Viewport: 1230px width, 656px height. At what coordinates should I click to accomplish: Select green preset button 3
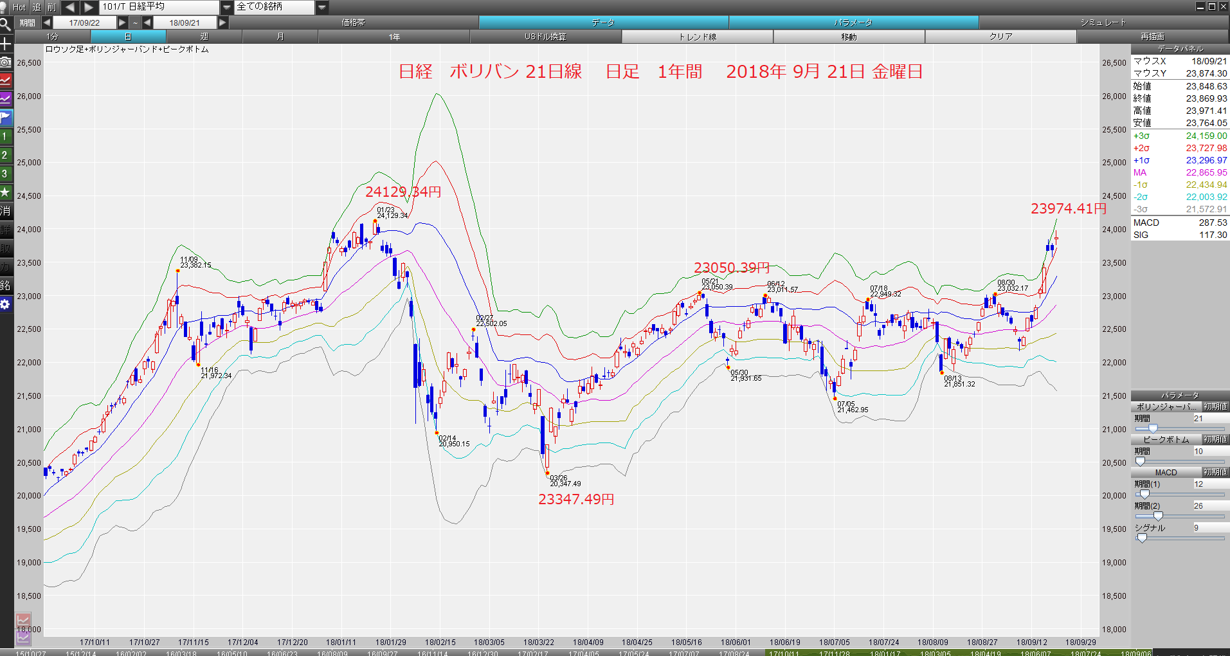pos(6,174)
